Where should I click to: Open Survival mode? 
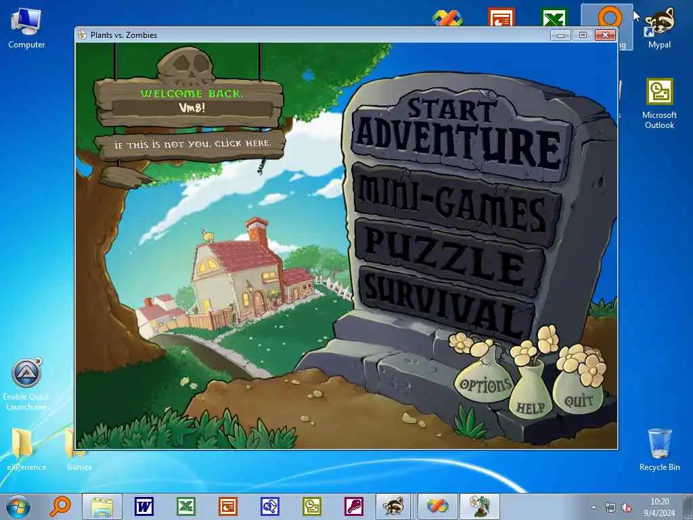click(447, 303)
